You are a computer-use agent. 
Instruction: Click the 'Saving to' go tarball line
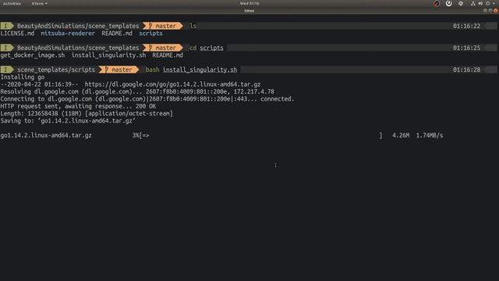click(x=68, y=121)
